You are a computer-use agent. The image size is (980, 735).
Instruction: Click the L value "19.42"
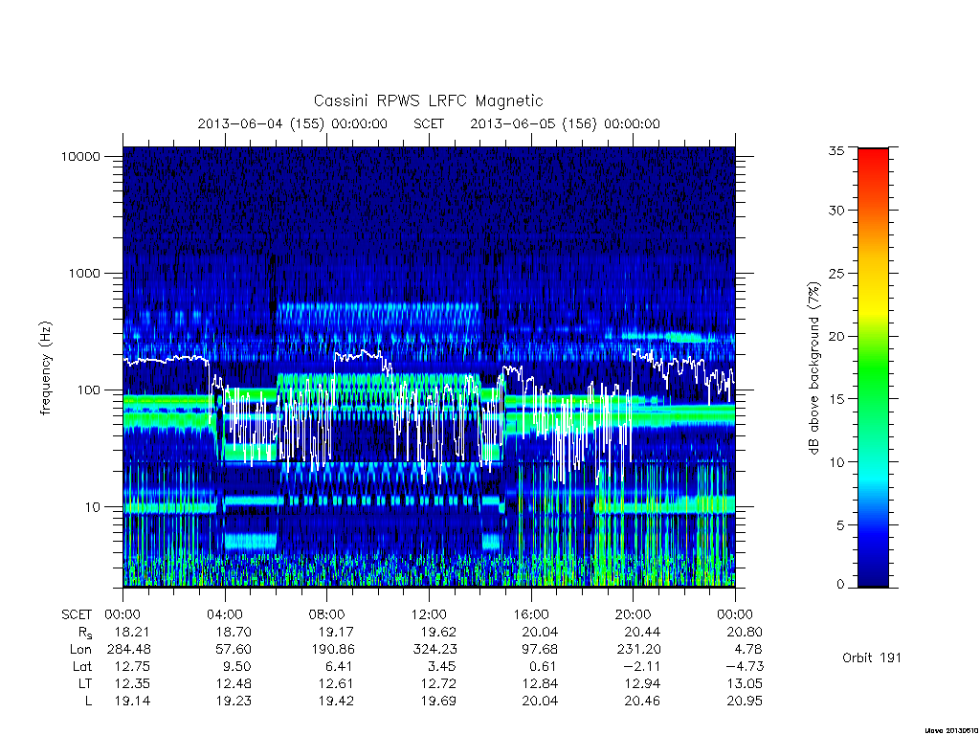[336, 702]
